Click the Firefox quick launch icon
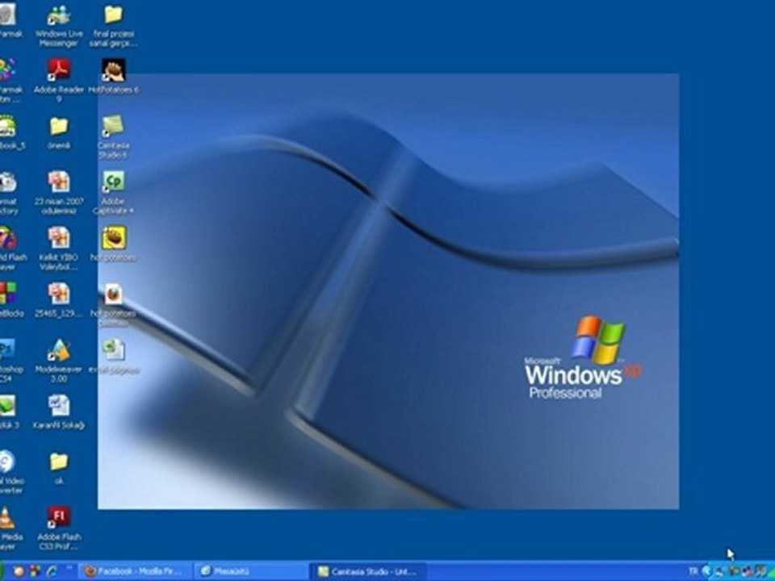 (x=19, y=571)
